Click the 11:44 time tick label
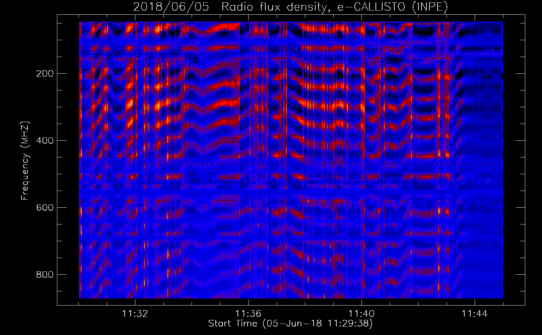 tap(475, 314)
